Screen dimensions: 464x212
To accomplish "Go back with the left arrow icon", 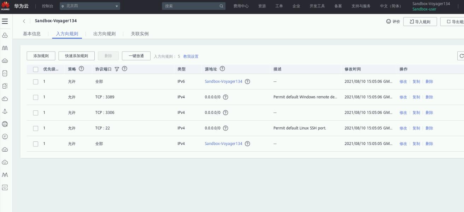I will click(x=24, y=21).
